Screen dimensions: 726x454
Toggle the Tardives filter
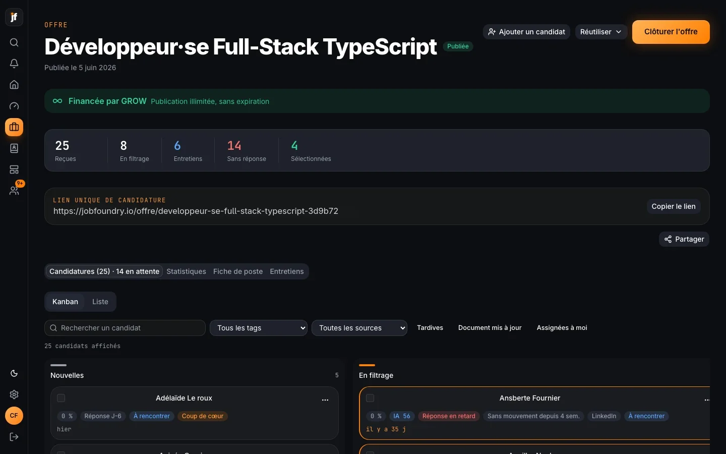[x=430, y=328]
